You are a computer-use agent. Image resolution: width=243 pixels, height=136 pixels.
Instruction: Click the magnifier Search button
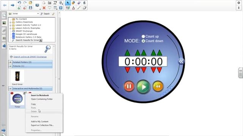pos(45,14)
